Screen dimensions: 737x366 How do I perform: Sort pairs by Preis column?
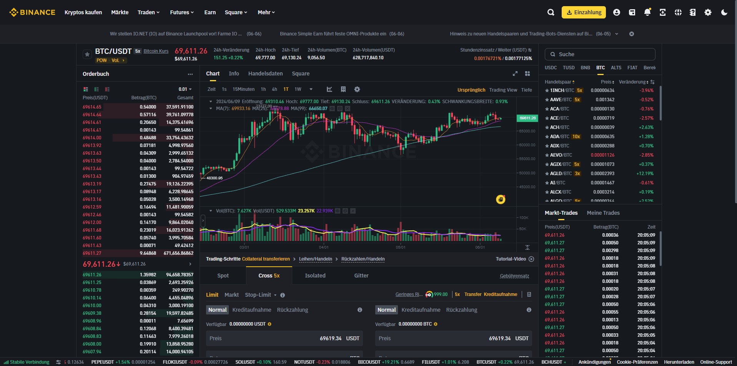(607, 82)
